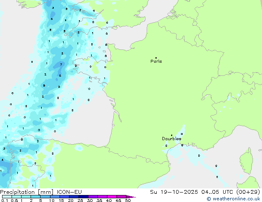
Task: Open the weatheronline.co.uk copyright link
Action: coord(233,199)
